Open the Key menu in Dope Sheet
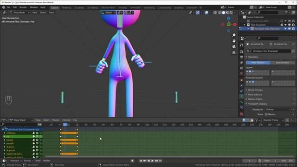Viewport: 297px width, 167px height. click(75, 120)
